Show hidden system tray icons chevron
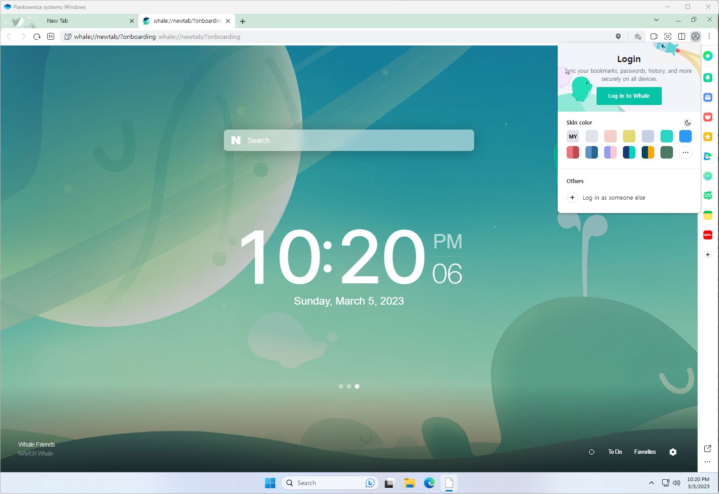 (x=652, y=483)
